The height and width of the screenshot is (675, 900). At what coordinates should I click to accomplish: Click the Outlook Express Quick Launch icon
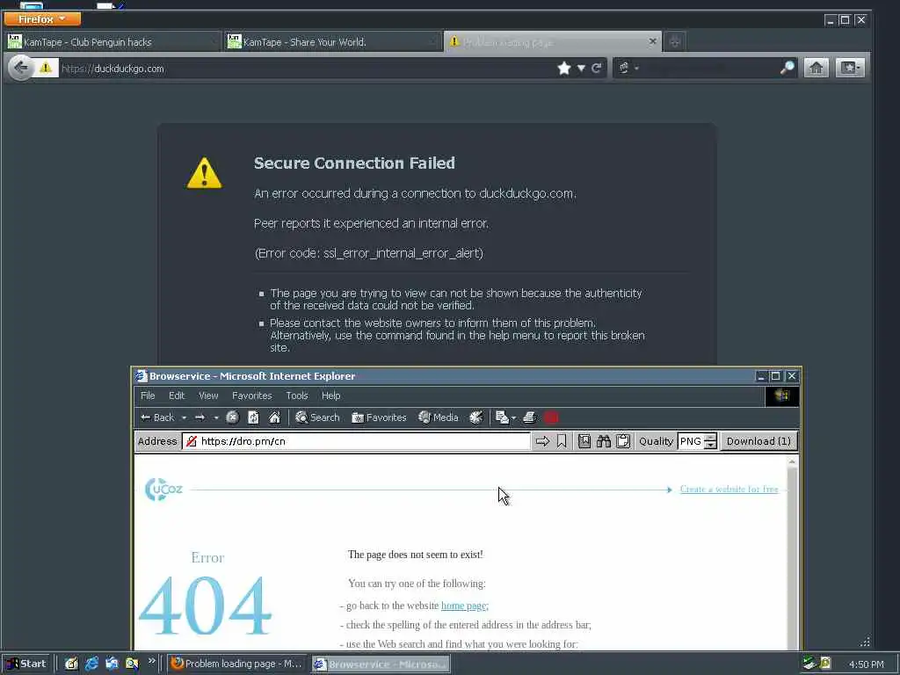[112, 664]
